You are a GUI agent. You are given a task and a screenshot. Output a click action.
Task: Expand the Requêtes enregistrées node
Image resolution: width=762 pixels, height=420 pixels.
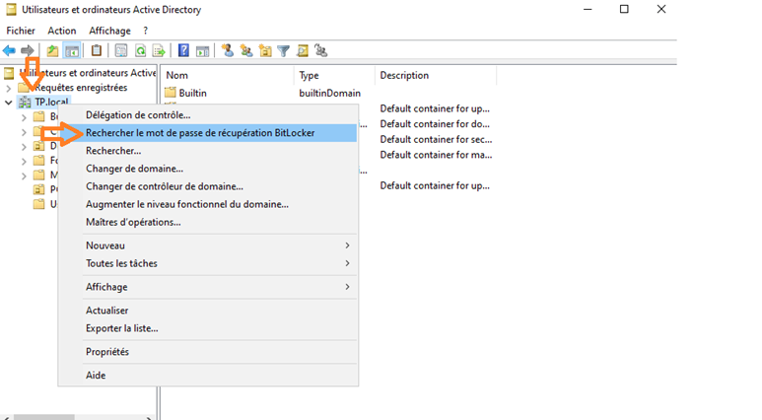8,88
